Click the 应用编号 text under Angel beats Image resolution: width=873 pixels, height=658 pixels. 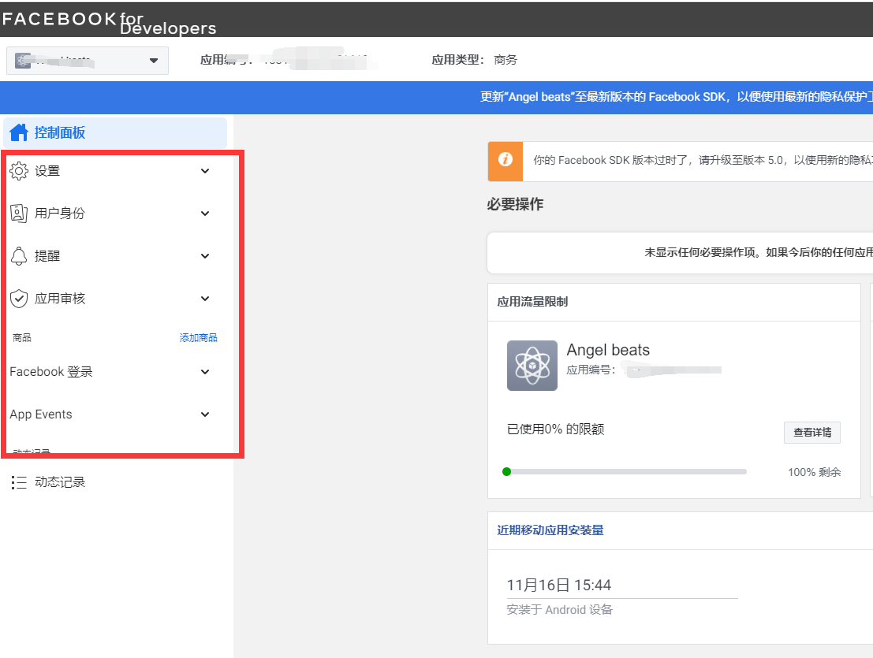tap(591, 370)
